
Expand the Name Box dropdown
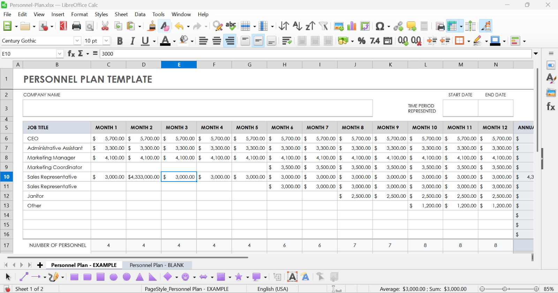(x=60, y=54)
